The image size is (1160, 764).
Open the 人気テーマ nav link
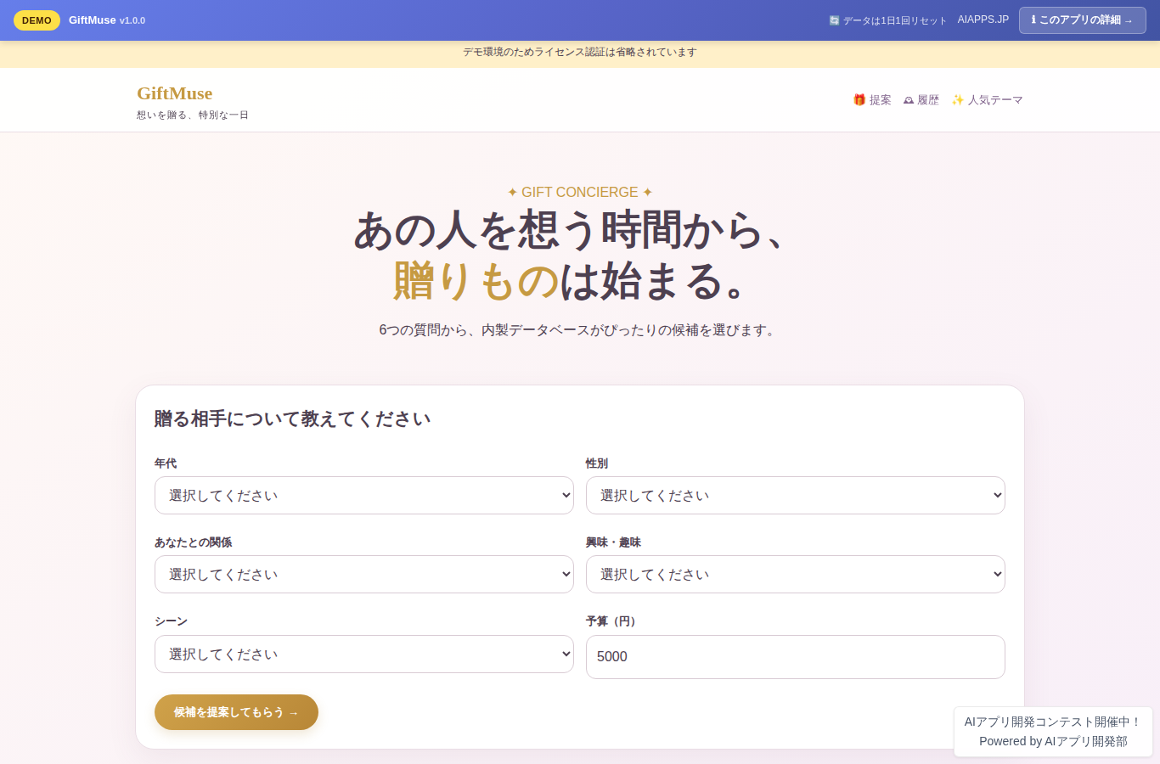(987, 100)
